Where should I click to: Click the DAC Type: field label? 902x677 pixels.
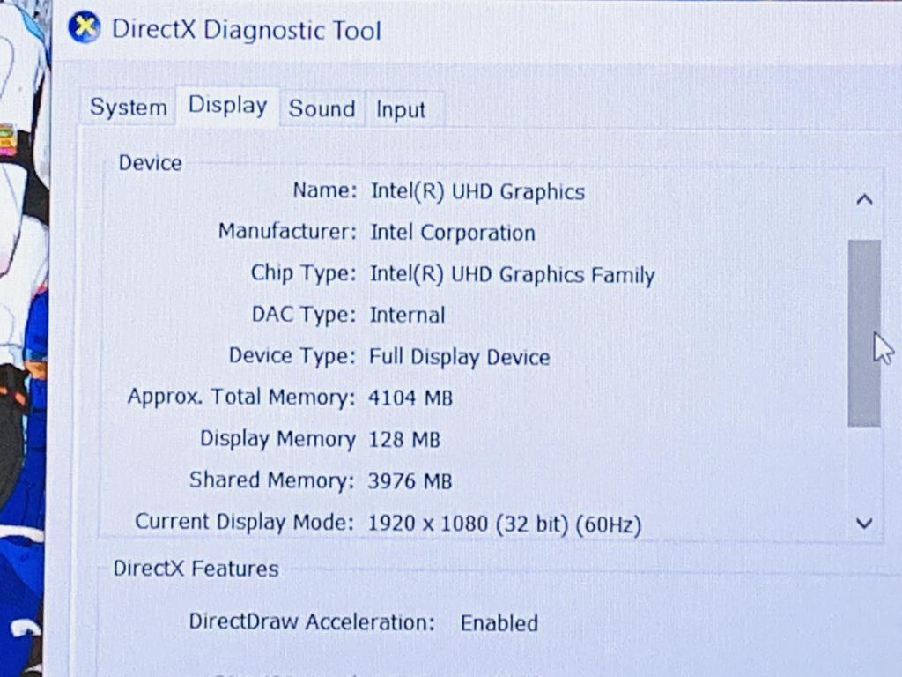304,315
